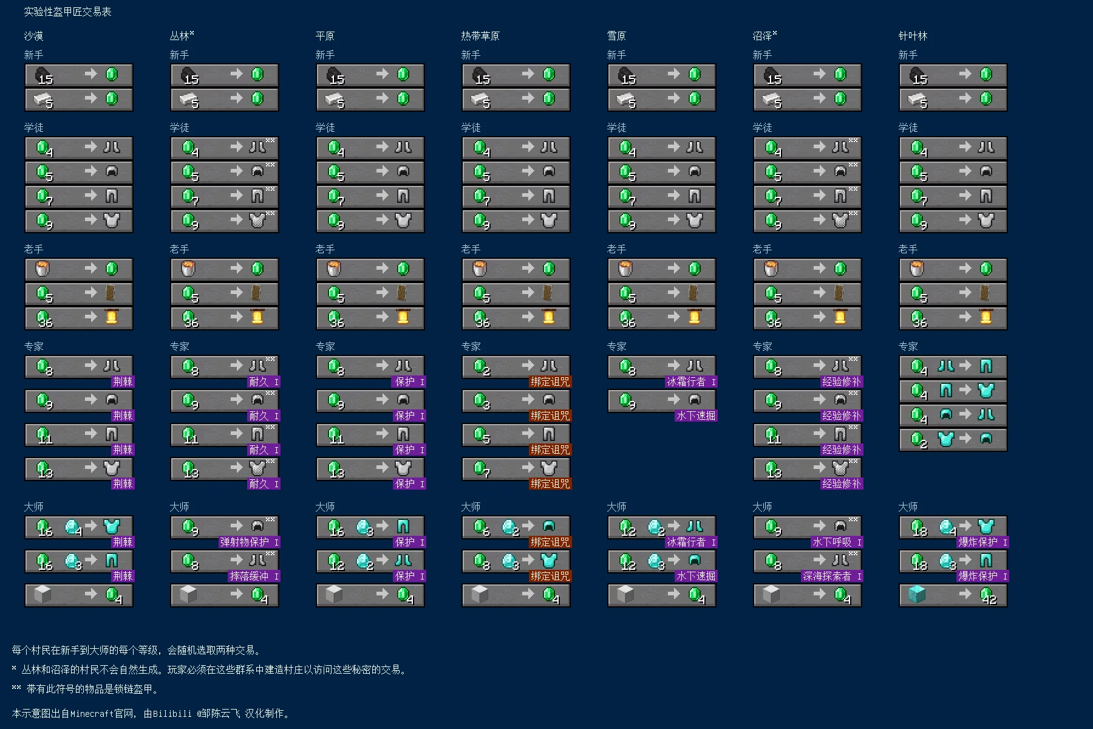The width and height of the screenshot is (1093, 729).
Task: Select the 专家 level label under 针叶林
Action: (908, 346)
